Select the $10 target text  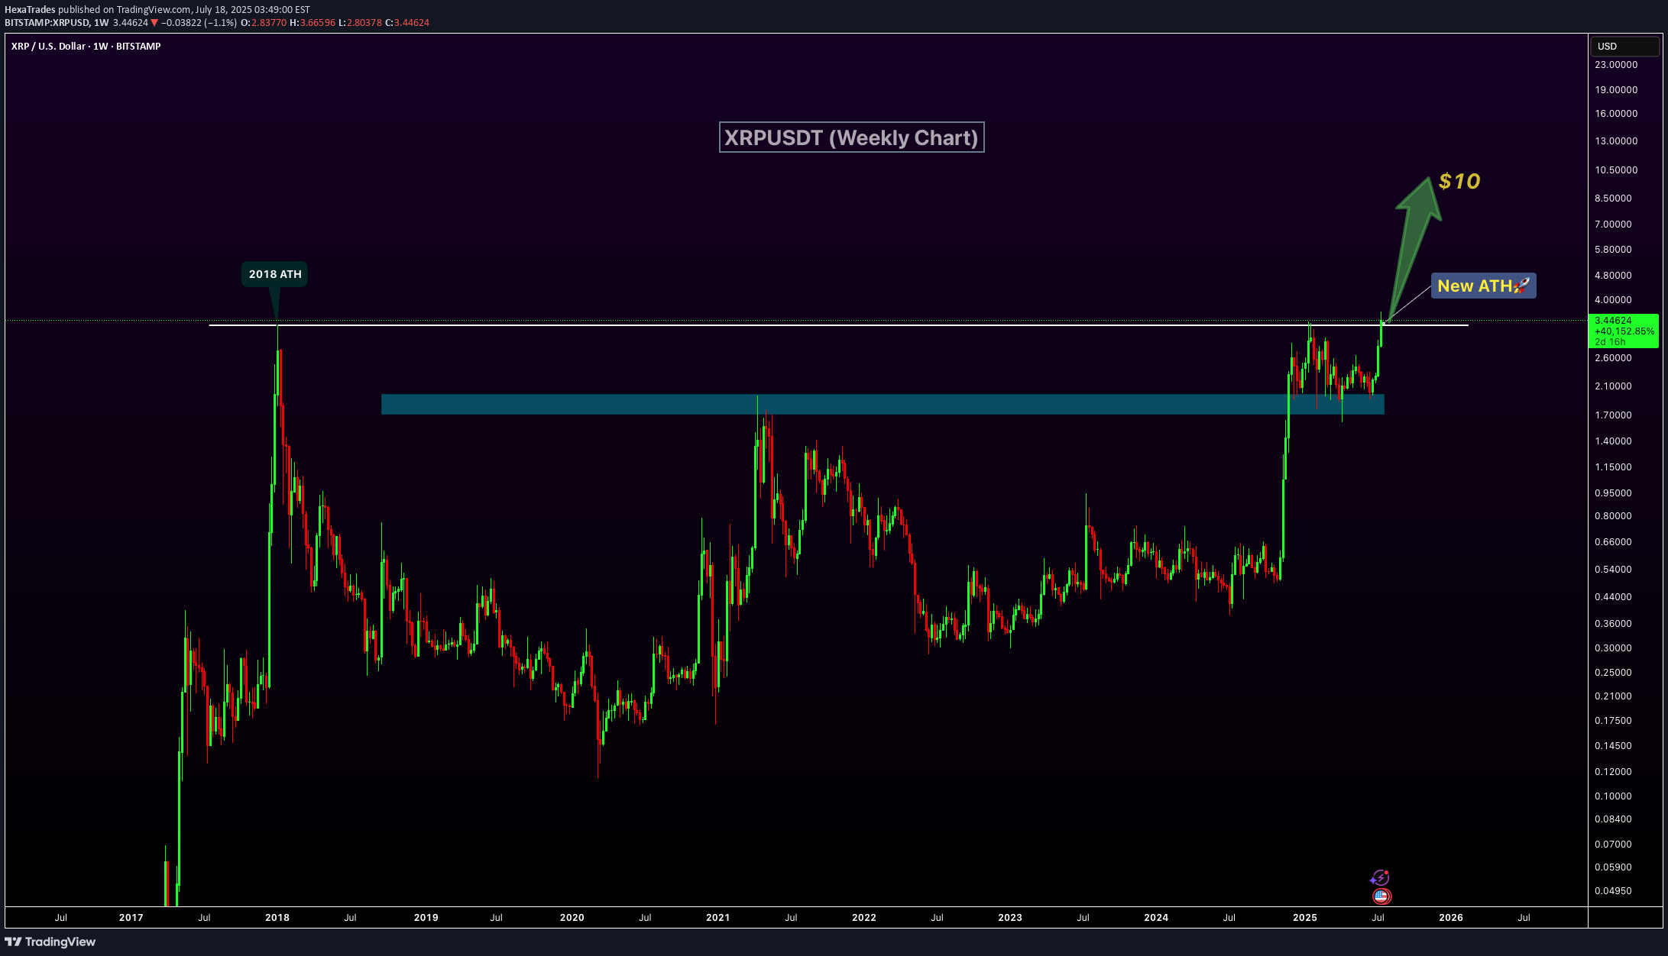[1459, 181]
